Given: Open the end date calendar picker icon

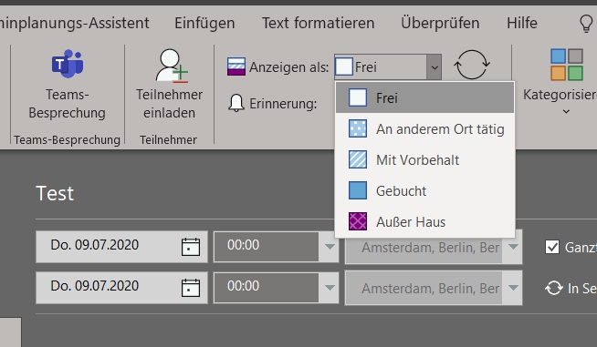Looking at the screenshot, I should pos(191,288).
